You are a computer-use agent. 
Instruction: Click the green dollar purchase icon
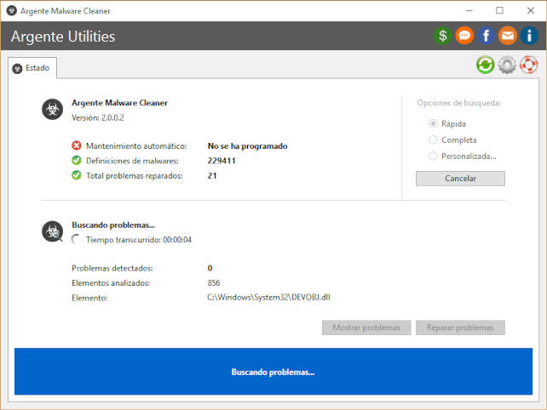[x=443, y=36]
